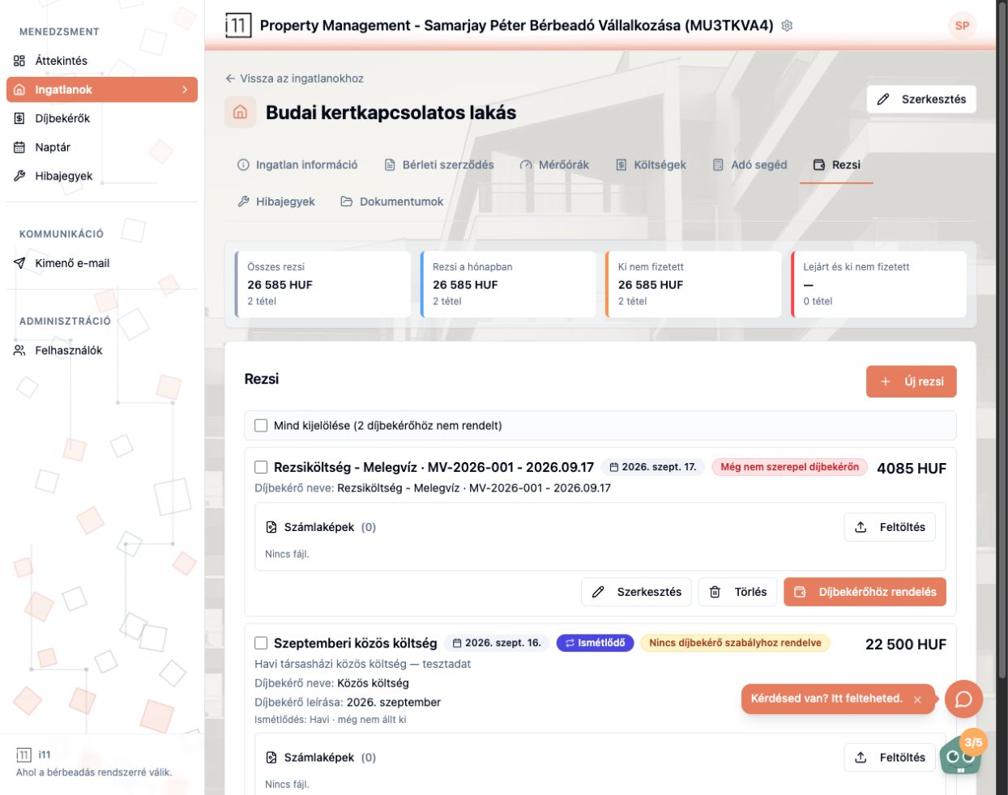Click the i11 logo in header
Image resolution: width=1008 pixels, height=795 pixels.
[x=238, y=25]
